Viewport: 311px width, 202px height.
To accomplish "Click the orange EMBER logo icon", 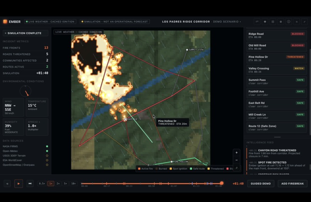I will pyautogui.click(x=5, y=22).
